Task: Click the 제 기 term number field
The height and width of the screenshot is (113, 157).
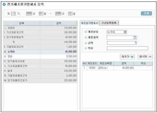Action: [x=13, y=13]
